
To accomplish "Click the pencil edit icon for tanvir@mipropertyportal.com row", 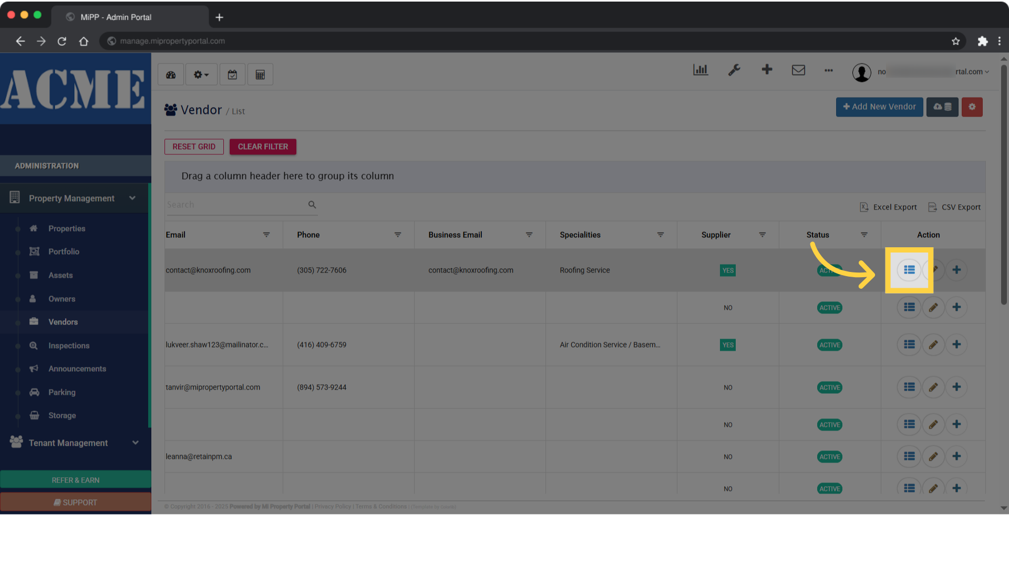I will [933, 387].
